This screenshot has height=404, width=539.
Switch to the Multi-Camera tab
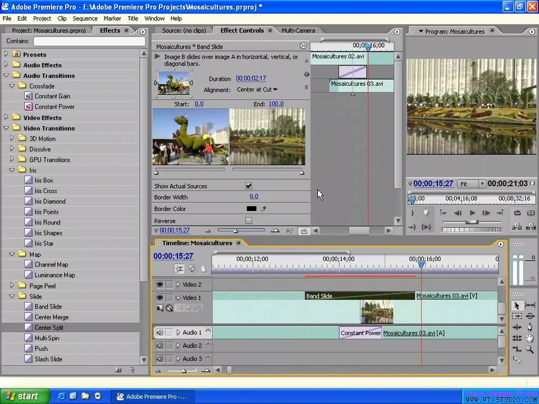point(298,30)
